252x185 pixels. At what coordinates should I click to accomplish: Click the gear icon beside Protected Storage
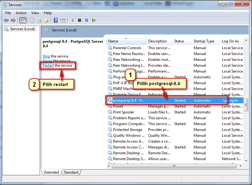[x=110, y=130]
